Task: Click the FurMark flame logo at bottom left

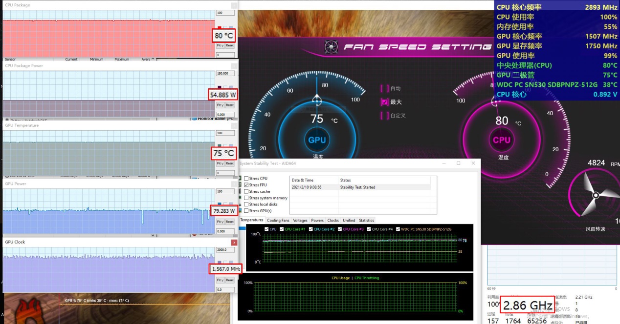Action: coord(28,310)
